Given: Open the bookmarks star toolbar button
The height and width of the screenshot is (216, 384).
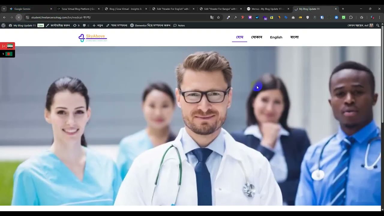Looking at the screenshot, I should (x=361, y=17).
